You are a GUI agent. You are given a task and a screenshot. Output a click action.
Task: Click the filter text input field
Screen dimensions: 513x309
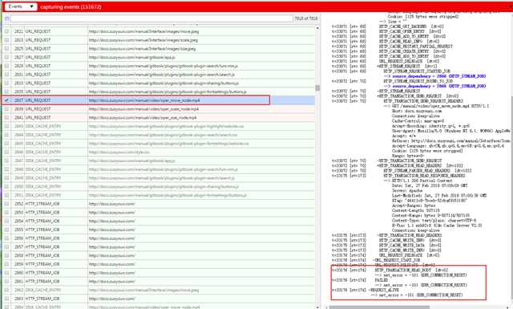[151, 18]
